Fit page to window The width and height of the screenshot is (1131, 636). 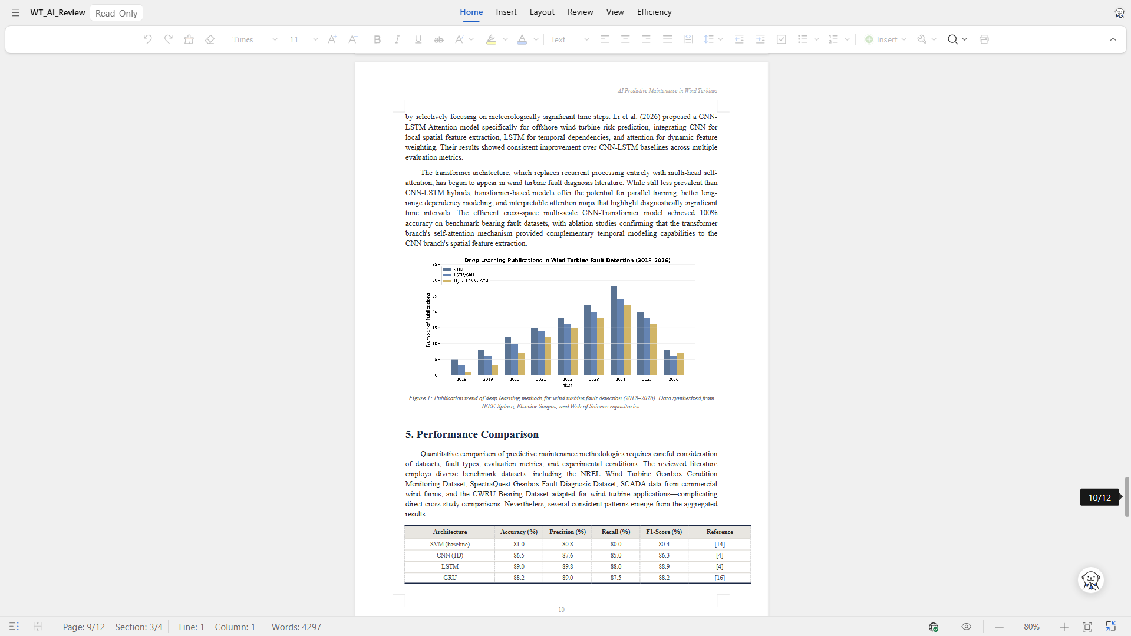pos(1087,627)
